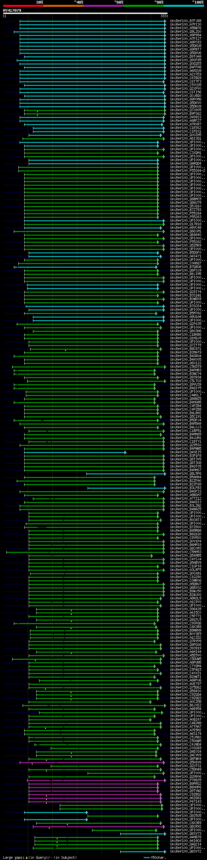Image resolution: width=207 pixels, height=860 pixels.
Task: Click the hit label UniRef100_C9SPQ6
Action: coord(186,623)
